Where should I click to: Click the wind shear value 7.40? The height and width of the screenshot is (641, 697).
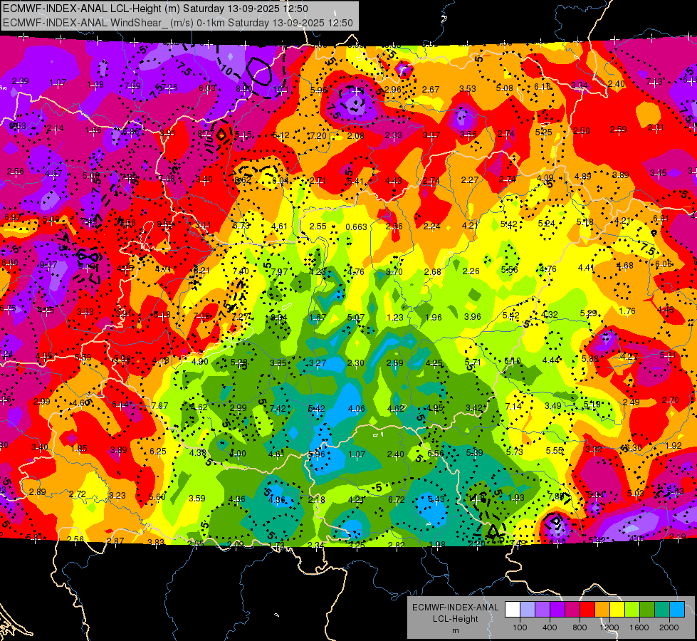click(x=241, y=271)
